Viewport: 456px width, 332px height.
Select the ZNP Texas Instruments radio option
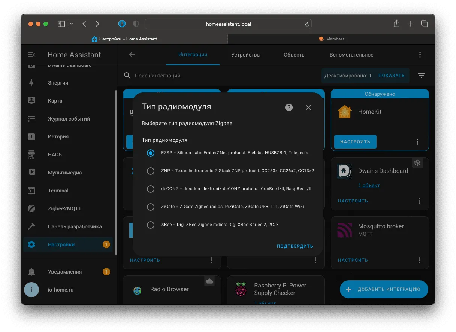click(x=151, y=171)
